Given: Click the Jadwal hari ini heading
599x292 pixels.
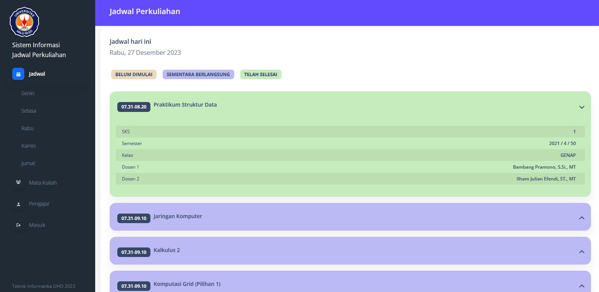Looking at the screenshot, I should click(130, 41).
